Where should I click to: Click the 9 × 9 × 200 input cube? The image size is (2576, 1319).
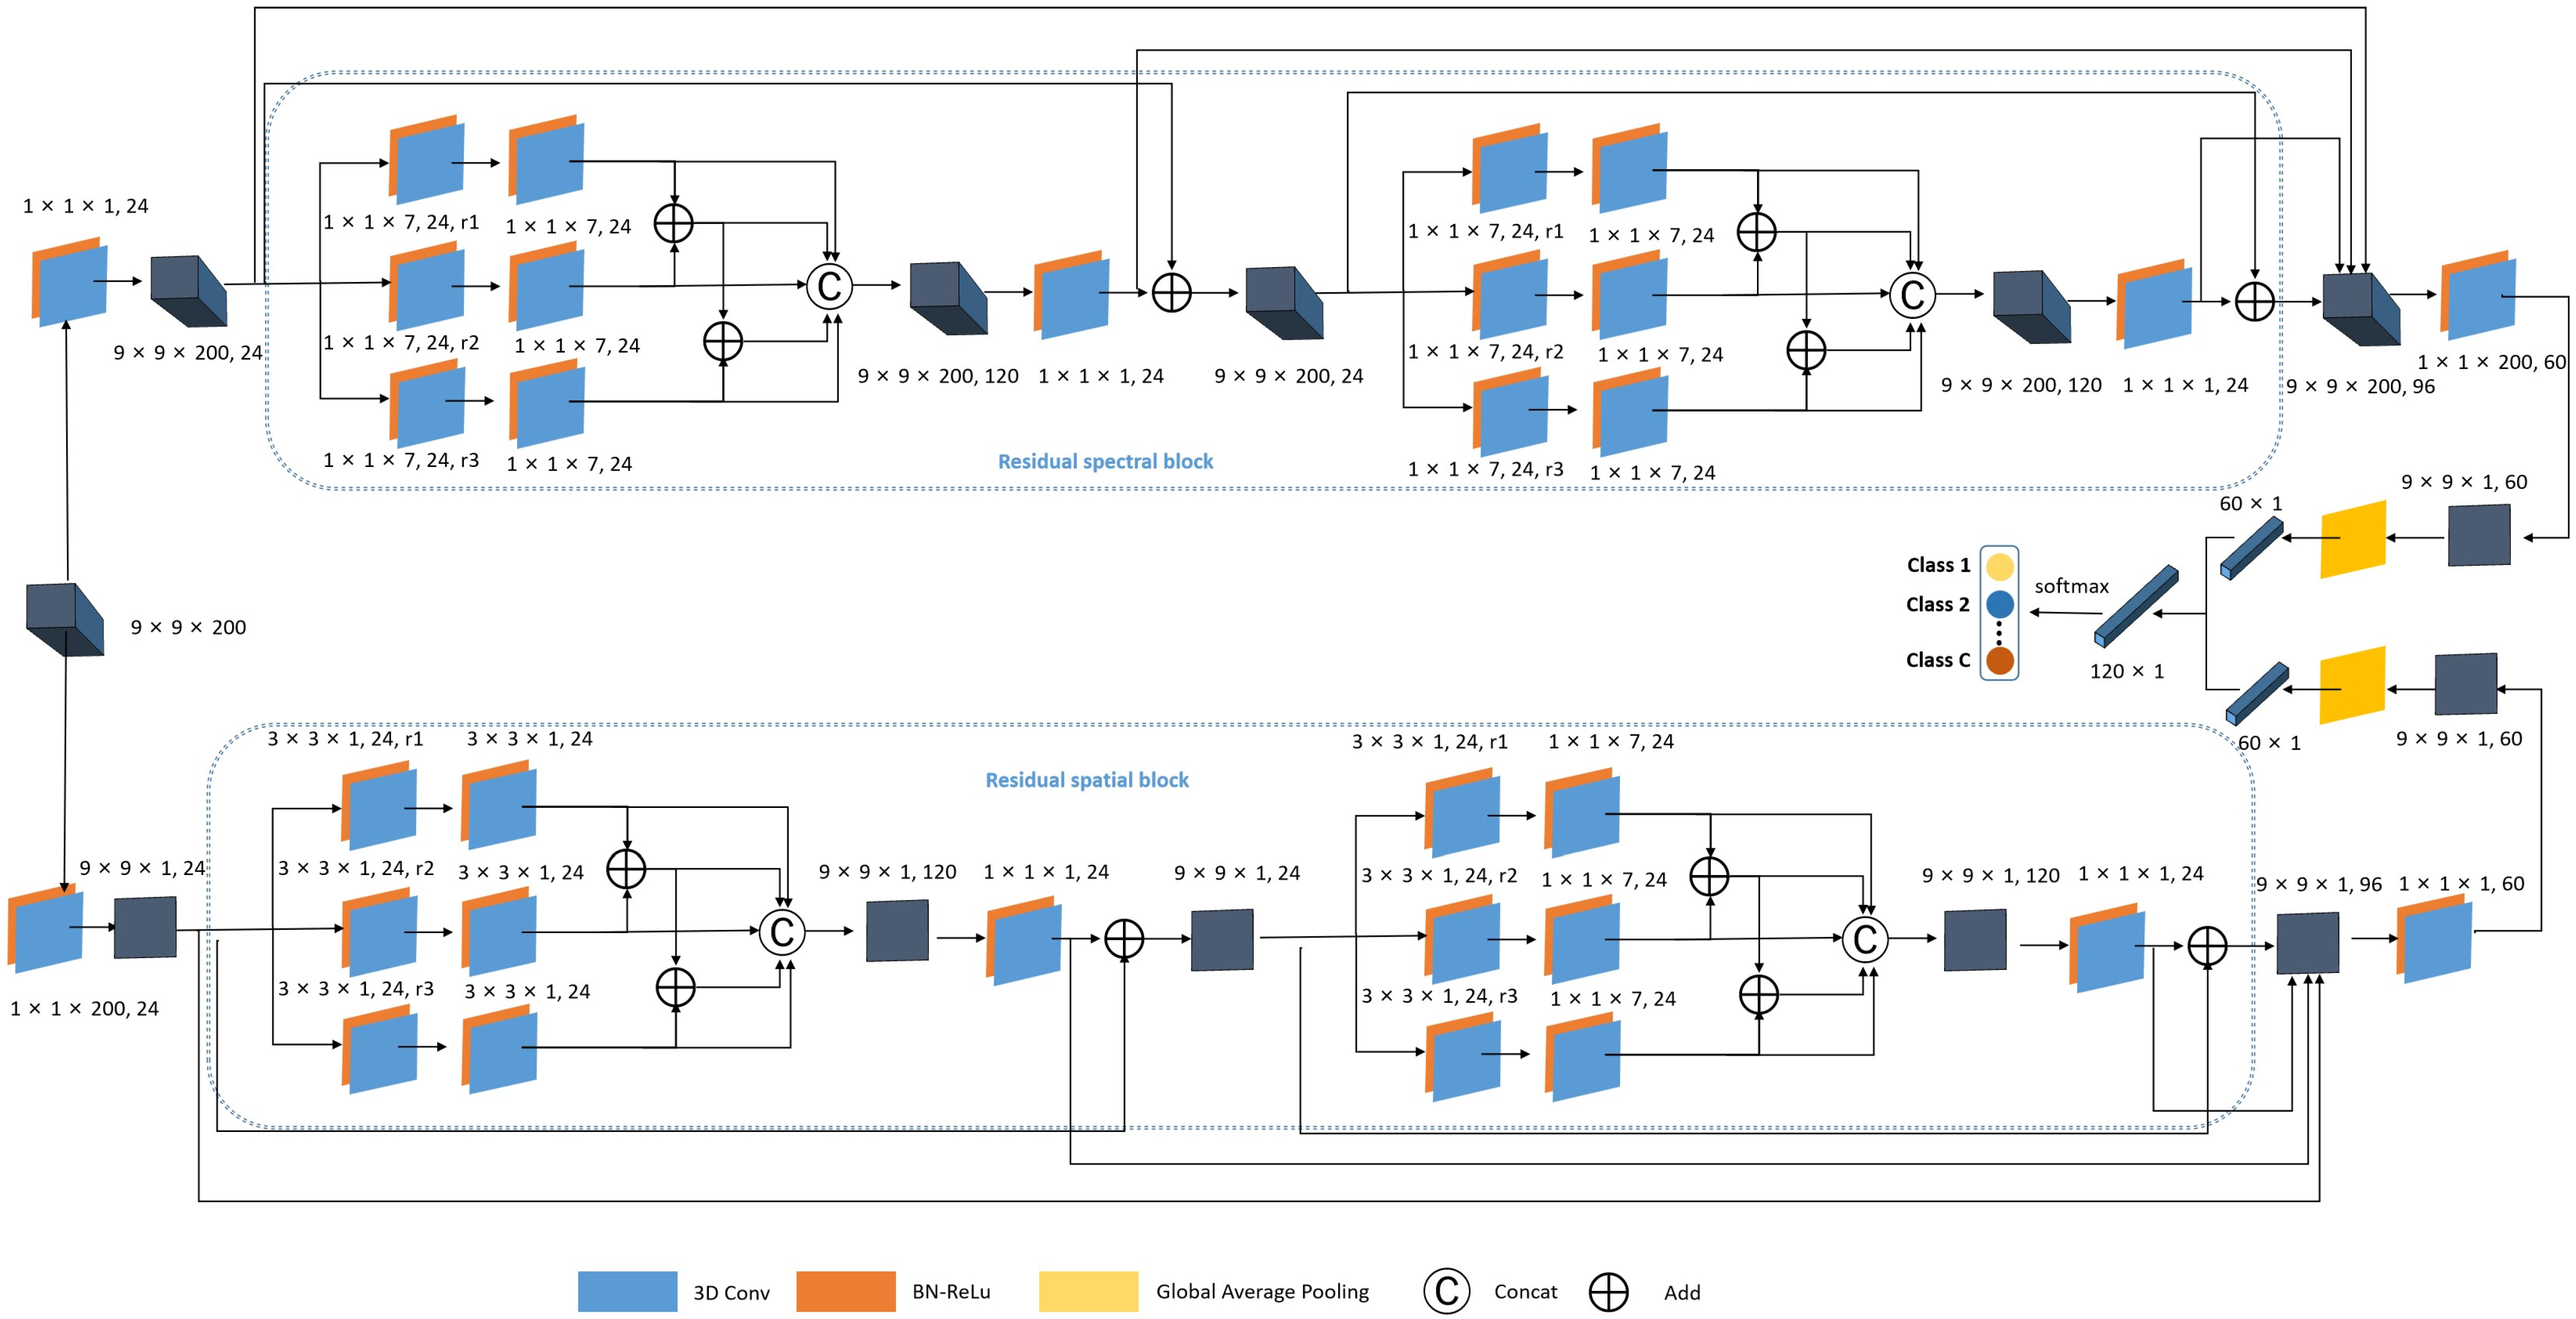pyautogui.click(x=65, y=620)
